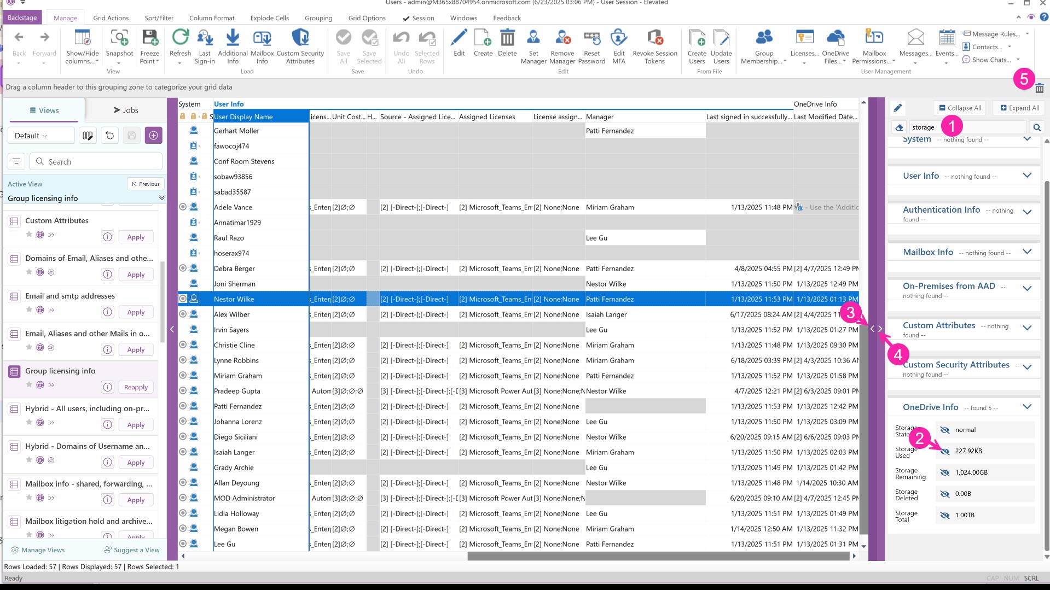The height and width of the screenshot is (590, 1050).
Task: Select the Edit MFA icon
Action: pos(618,38)
